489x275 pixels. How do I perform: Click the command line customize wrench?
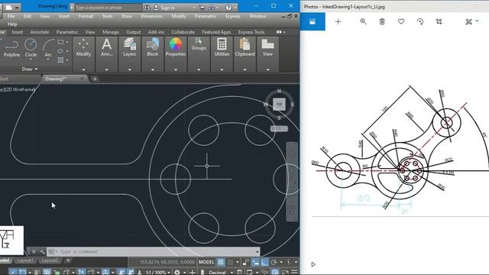(42, 251)
